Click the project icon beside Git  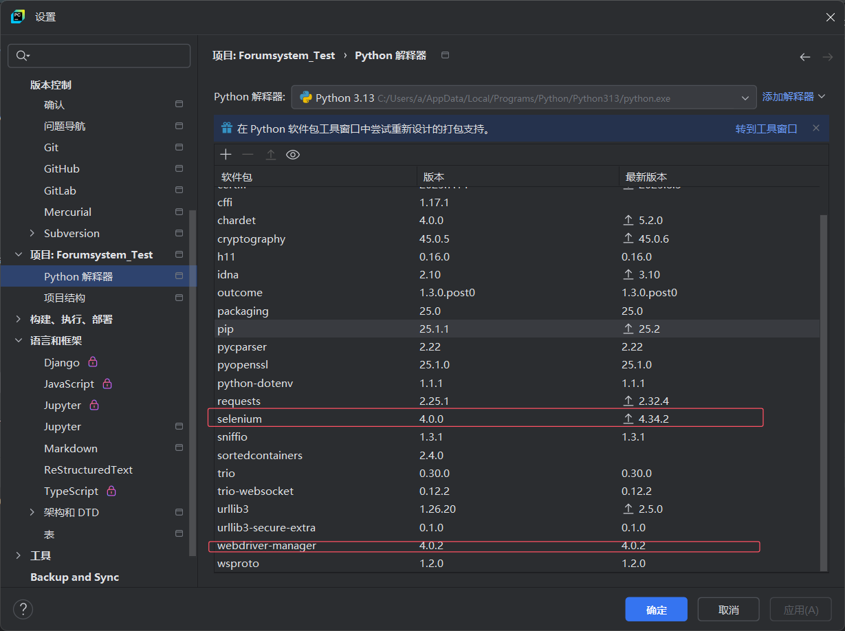pos(179,147)
